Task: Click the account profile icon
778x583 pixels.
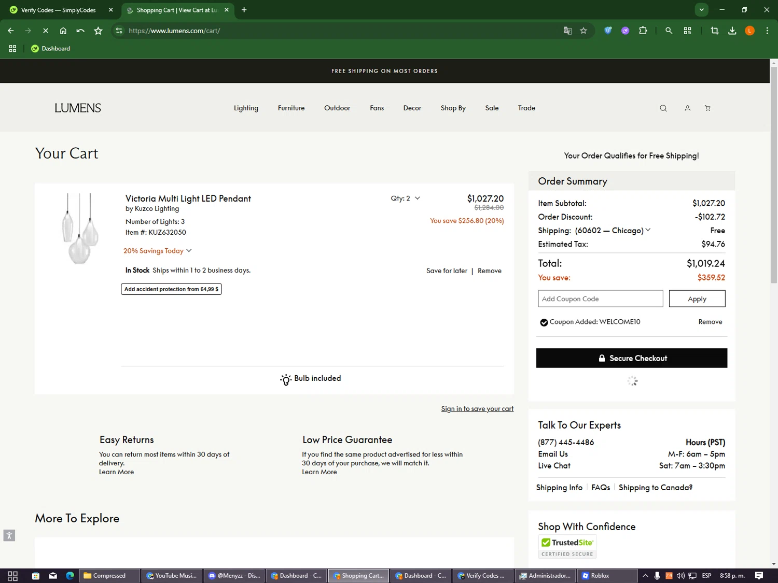Action: tap(687, 108)
